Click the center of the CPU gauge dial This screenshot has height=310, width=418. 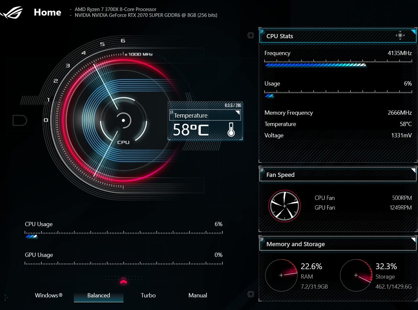tap(123, 120)
